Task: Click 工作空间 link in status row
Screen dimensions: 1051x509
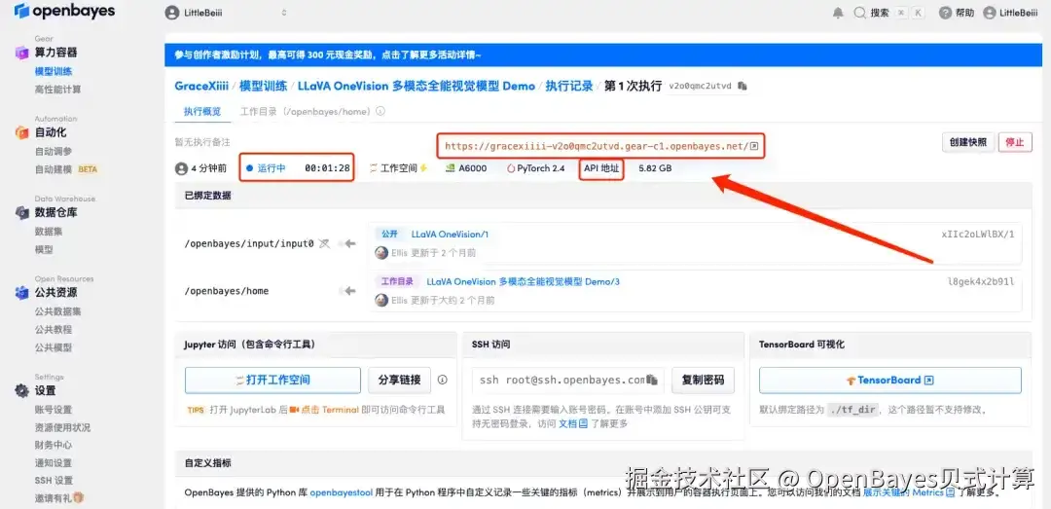Action: coord(399,168)
